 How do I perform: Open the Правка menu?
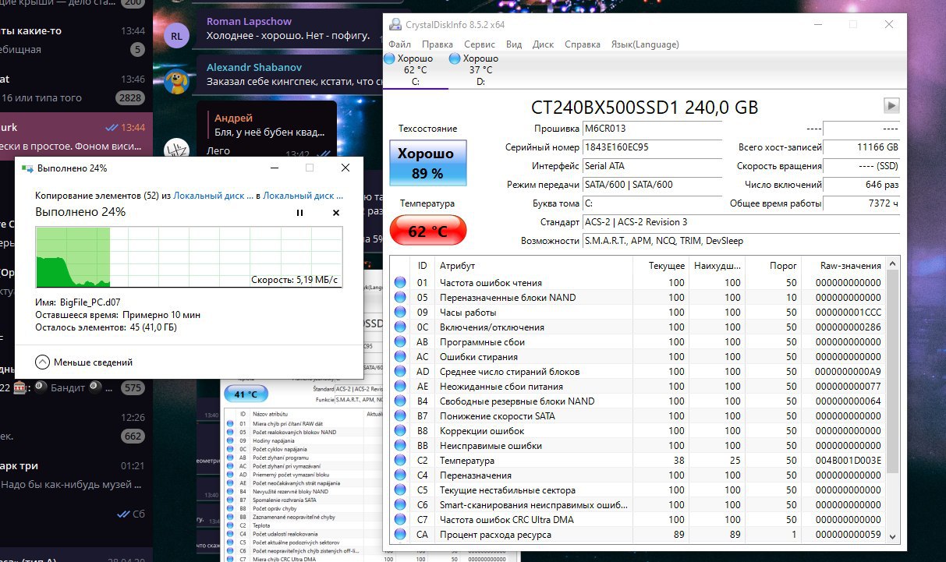tap(437, 44)
